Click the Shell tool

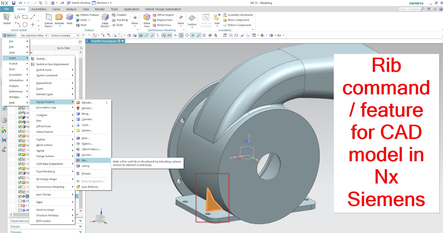[81, 25]
